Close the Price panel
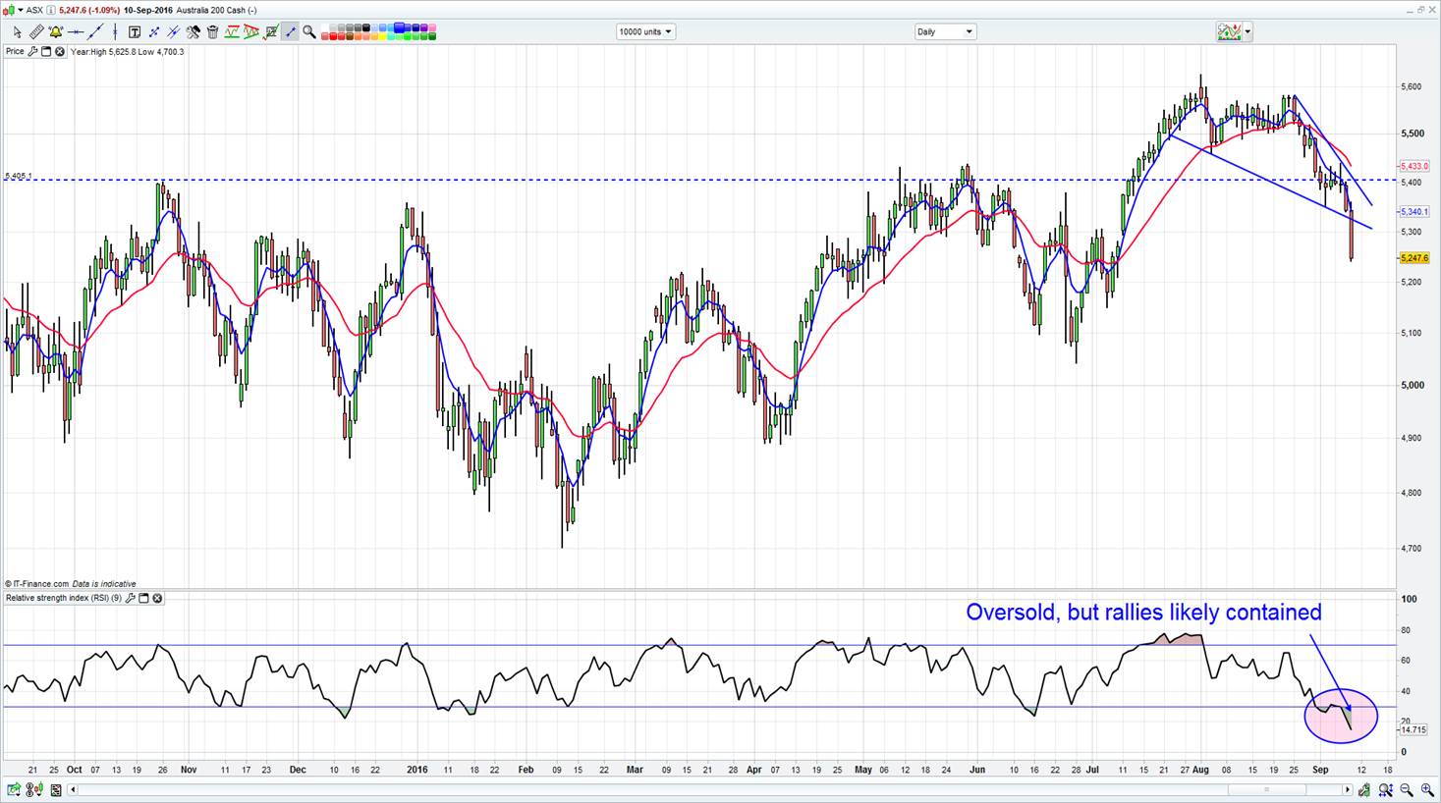Viewport: 1441px width, 803px height. [x=60, y=51]
